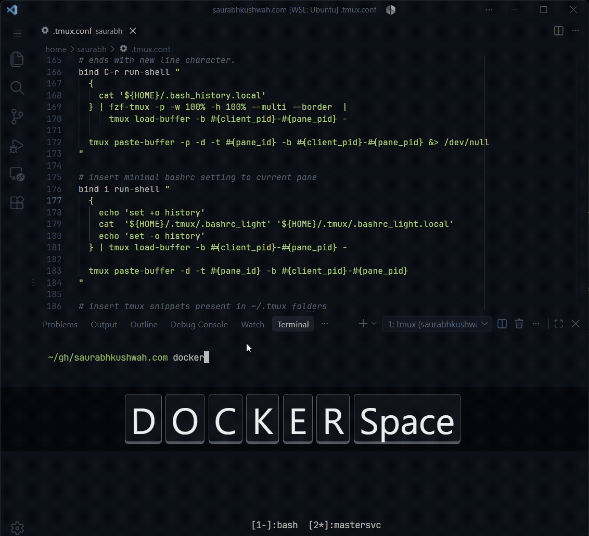The width and height of the screenshot is (589, 536).
Task: Open the title bar more actions ellipsis
Action: [x=489, y=10]
